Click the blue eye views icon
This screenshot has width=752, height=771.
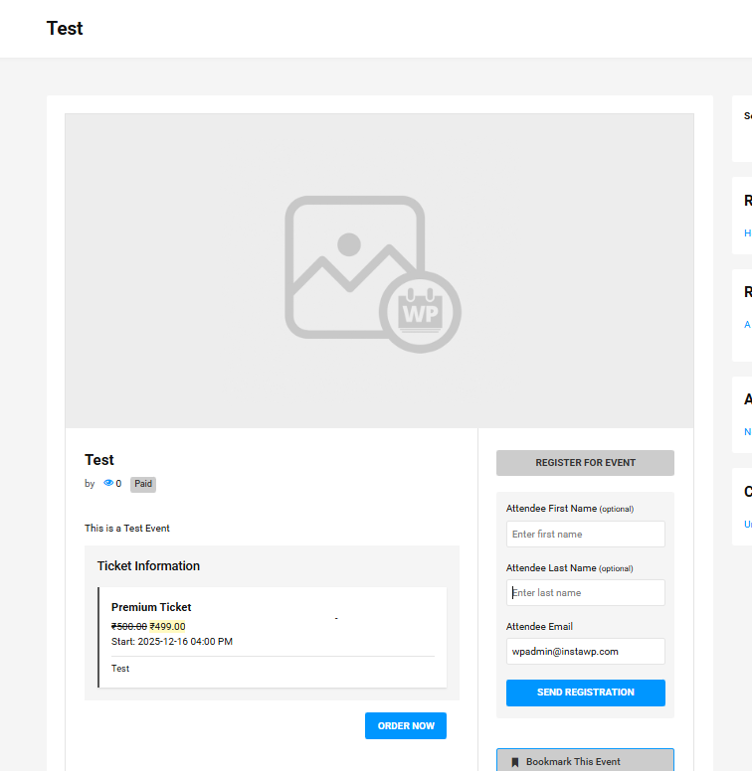pyautogui.click(x=108, y=484)
